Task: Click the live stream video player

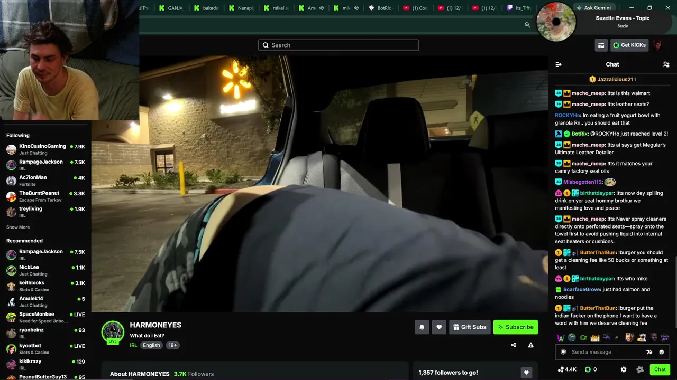Action: tap(319, 184)
